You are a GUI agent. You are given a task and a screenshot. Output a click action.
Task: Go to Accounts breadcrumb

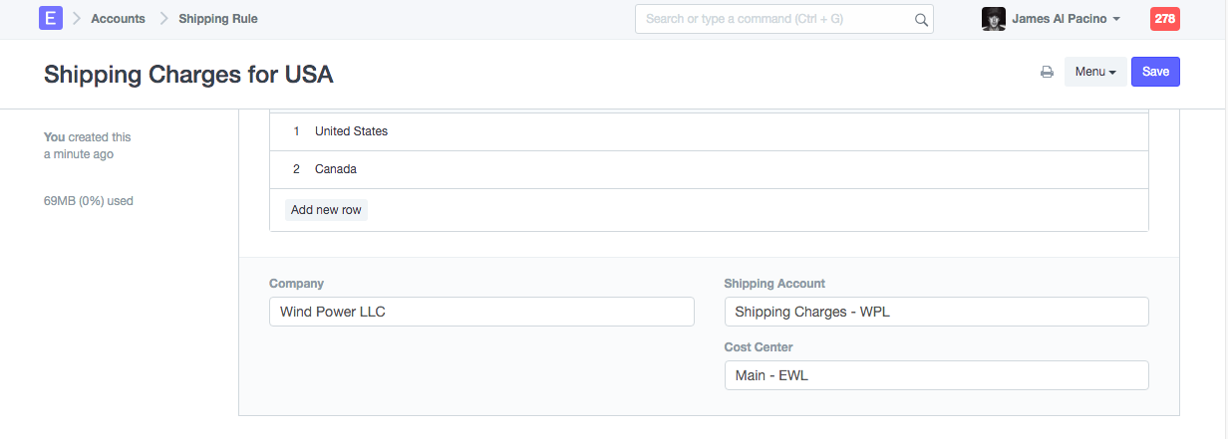tap(118, 19)
